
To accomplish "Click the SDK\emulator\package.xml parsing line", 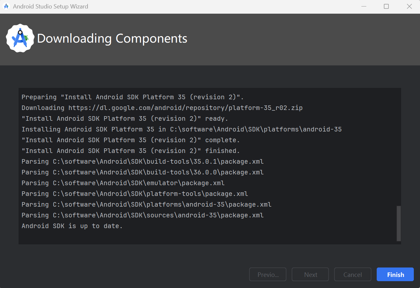I will coord(123,183).
